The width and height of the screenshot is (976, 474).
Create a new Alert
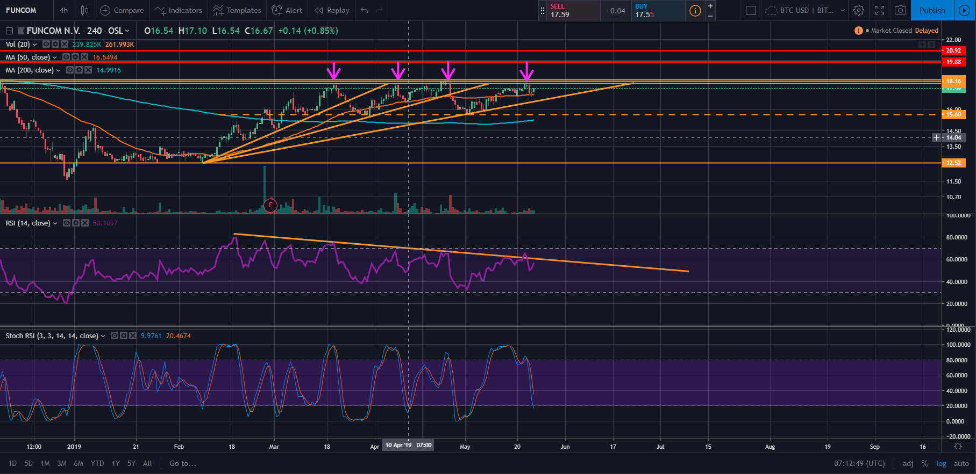[x=287, y=10]
